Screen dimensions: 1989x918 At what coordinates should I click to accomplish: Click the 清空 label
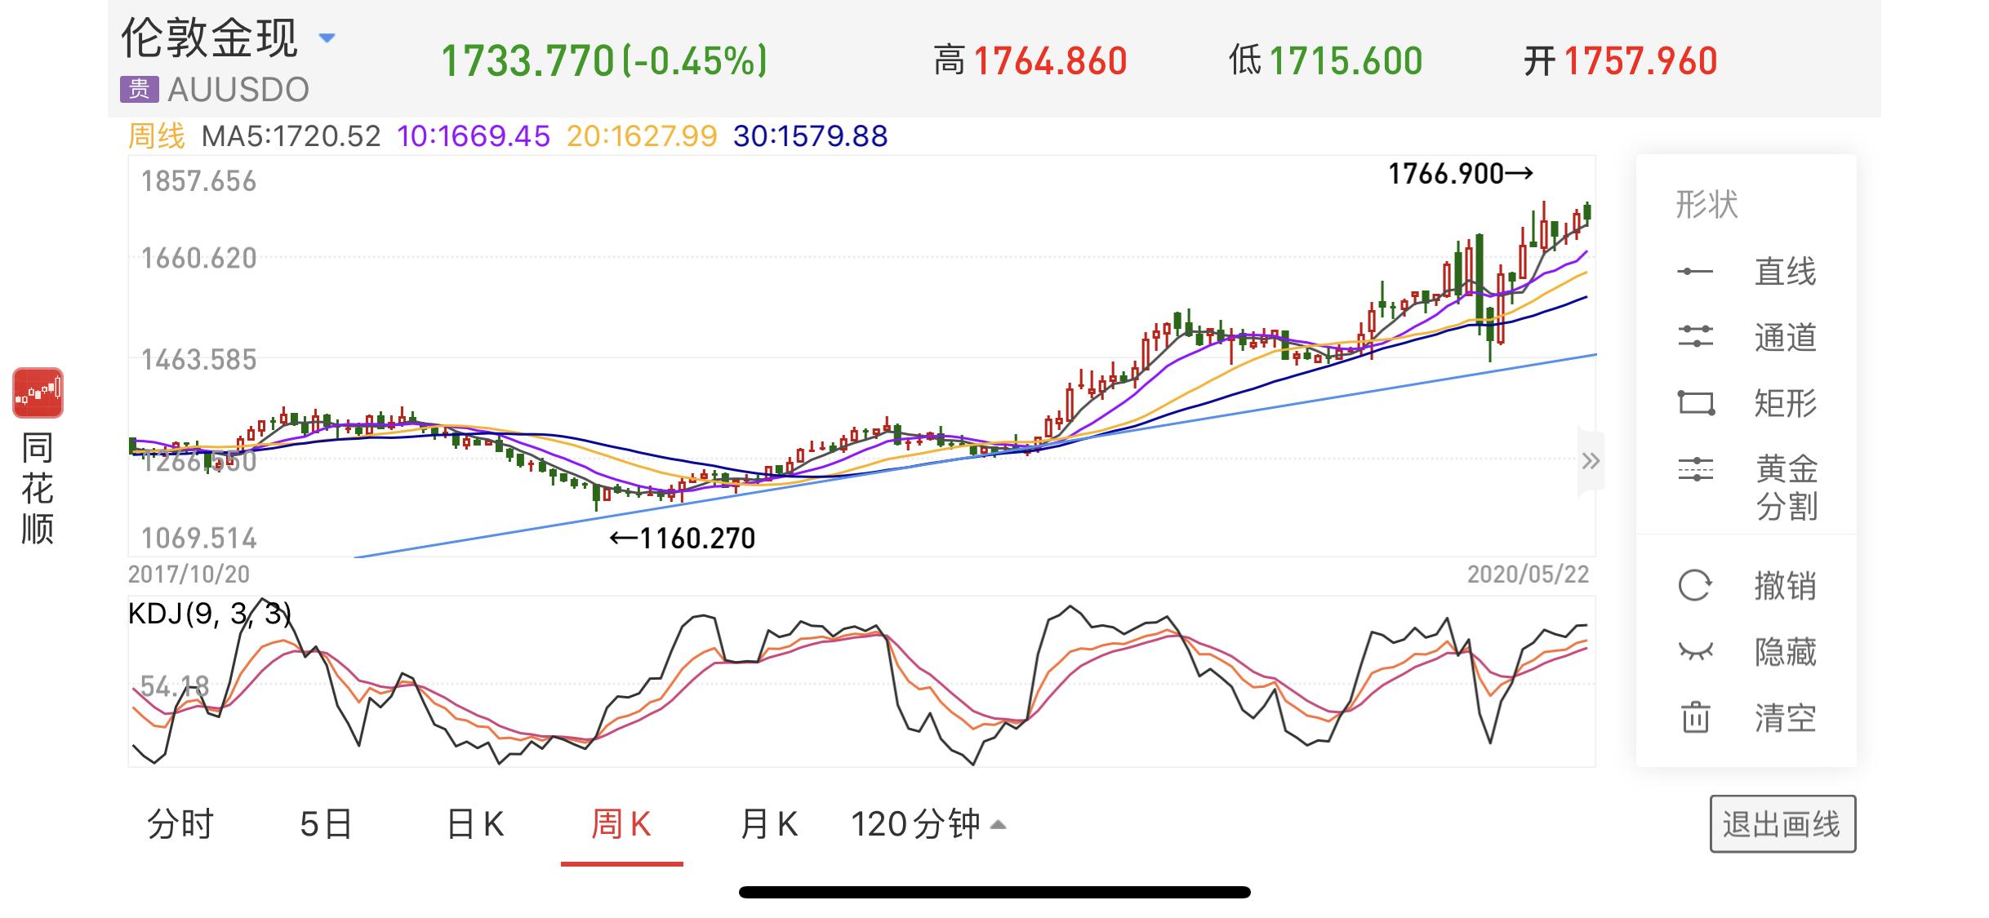click(x=1786, y=718)
